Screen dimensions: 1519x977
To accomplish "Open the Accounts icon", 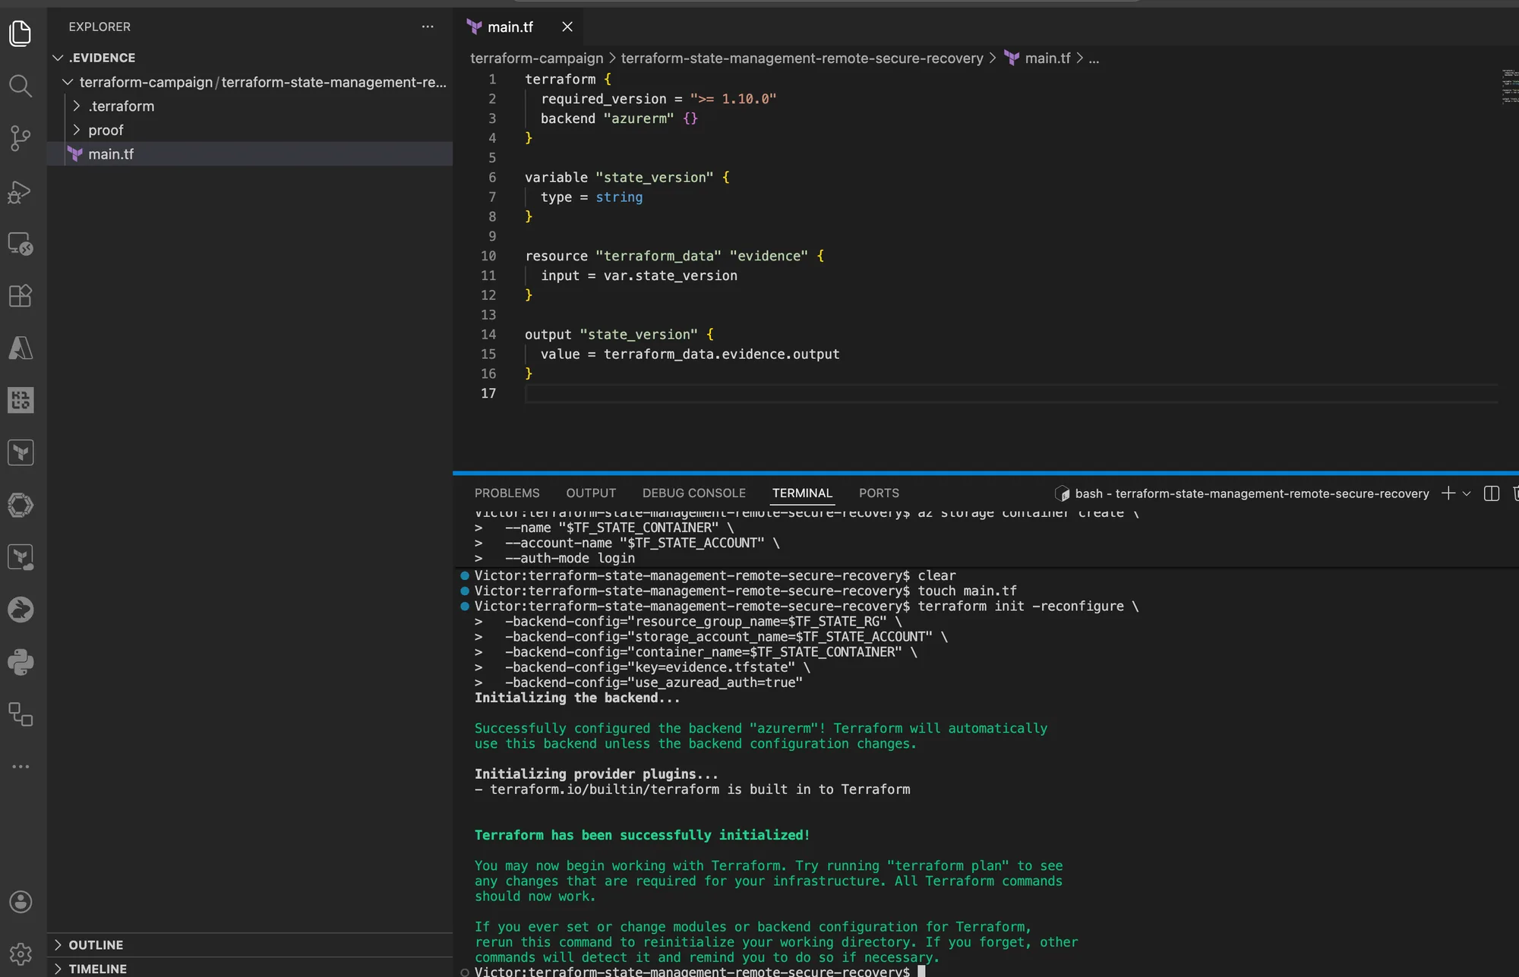I will click(x=21, y=902).
